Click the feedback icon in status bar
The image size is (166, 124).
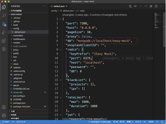click(x=157, y=122)
